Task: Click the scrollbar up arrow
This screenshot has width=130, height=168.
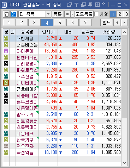Action: point(124,32)
